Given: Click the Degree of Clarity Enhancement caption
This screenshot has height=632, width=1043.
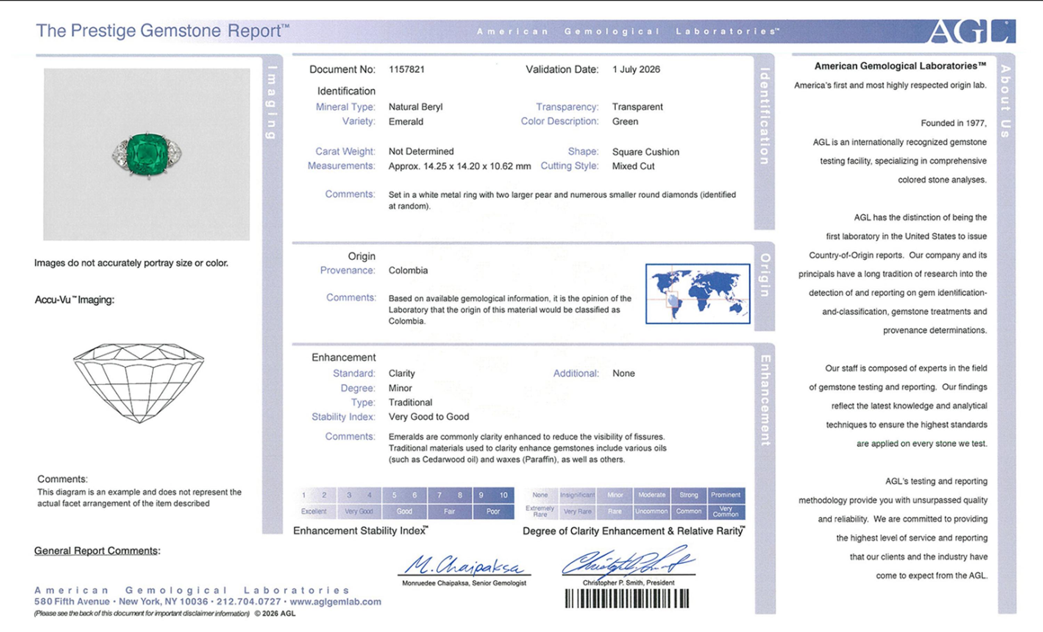Looking at the screenshot, I should 634,531.
